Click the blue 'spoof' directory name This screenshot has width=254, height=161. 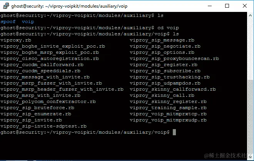click(x=8, y=22)
